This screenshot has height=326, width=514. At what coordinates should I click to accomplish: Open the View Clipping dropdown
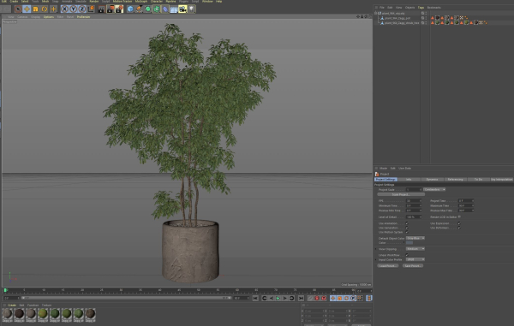(x=415, y=249)
